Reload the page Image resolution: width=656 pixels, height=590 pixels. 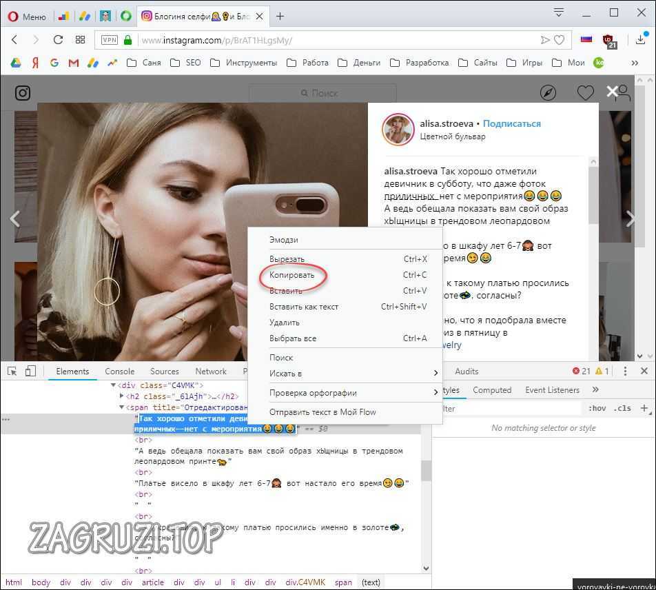click(58, 40)
